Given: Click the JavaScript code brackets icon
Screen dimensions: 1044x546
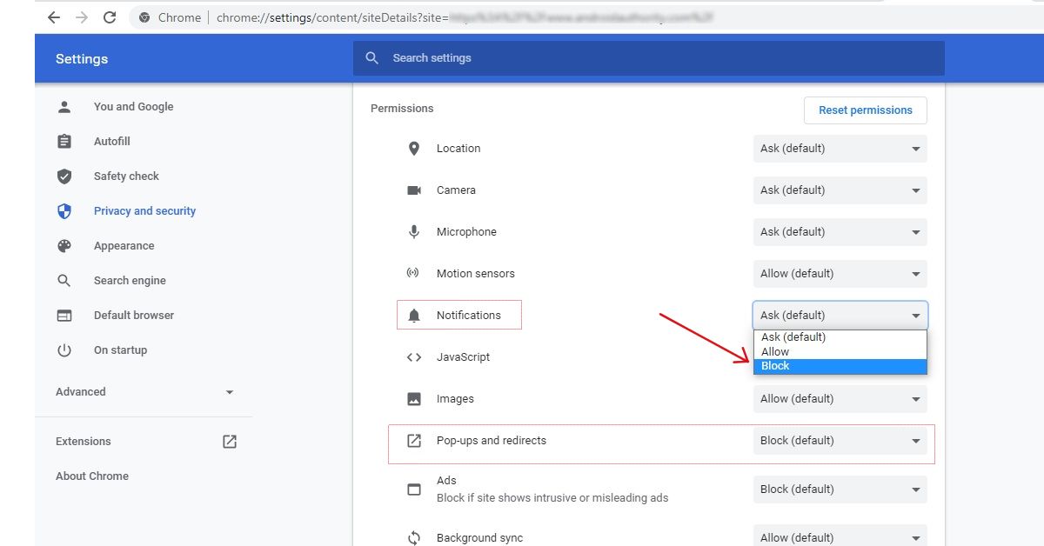Looking at the screenshot, I should coord(414,356).
